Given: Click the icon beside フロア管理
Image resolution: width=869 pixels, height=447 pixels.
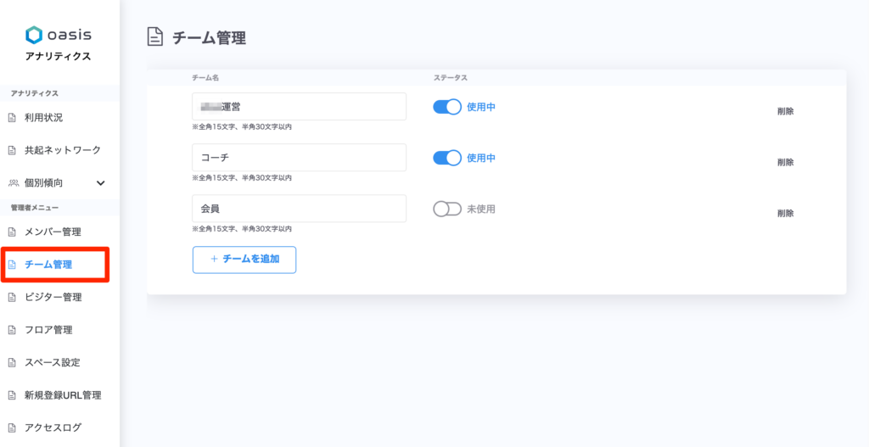Looking at the screenshot, I should [12, 330].
